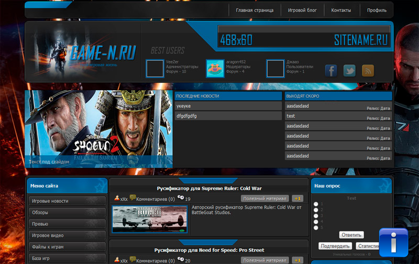419x264 pixels.
Task: Click the Подтвердить poll button
Action: coord(335,246)
